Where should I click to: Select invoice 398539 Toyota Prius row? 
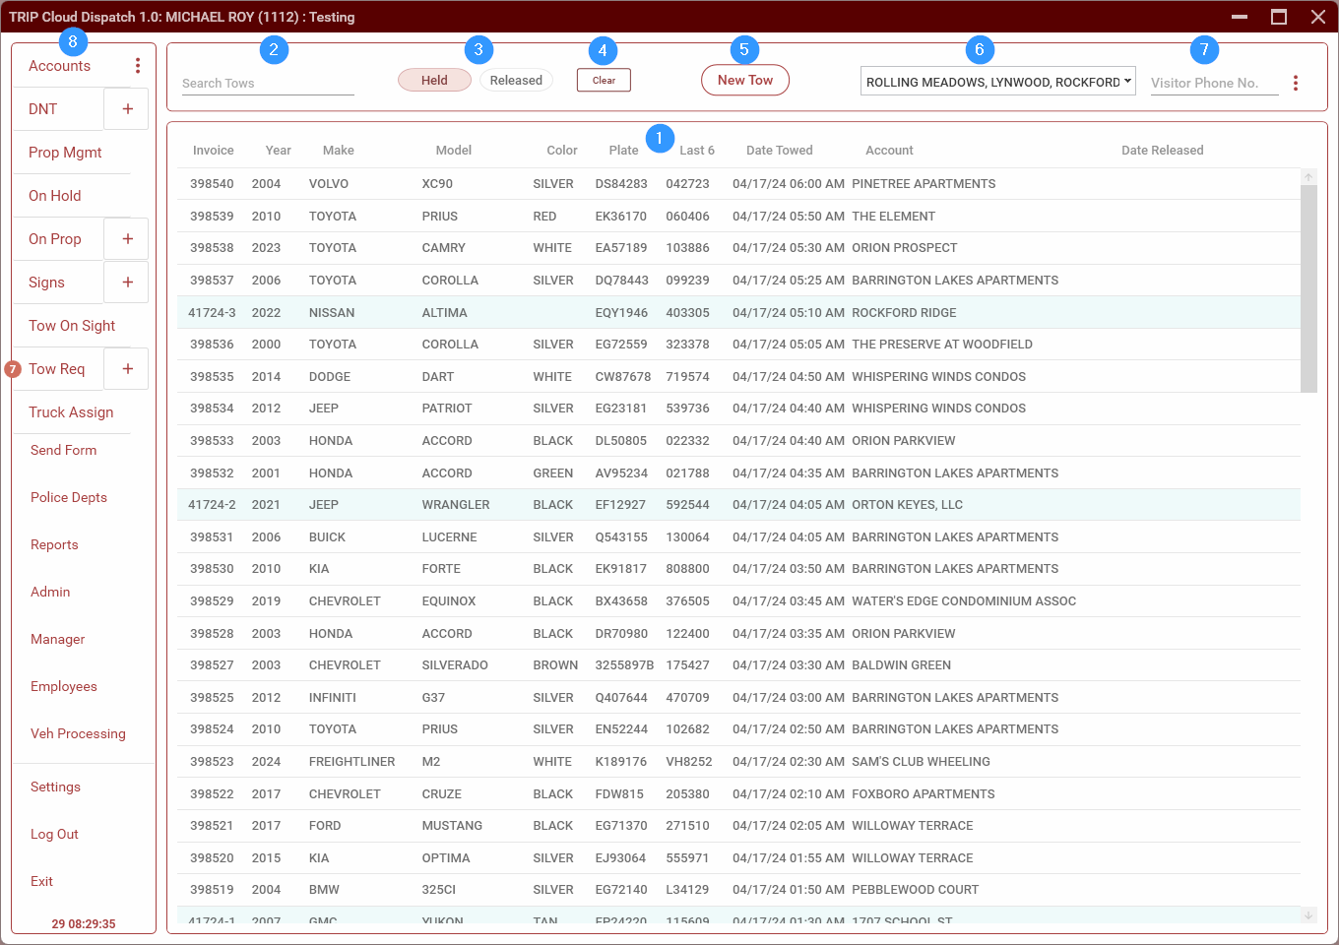(x=591, y=217)
